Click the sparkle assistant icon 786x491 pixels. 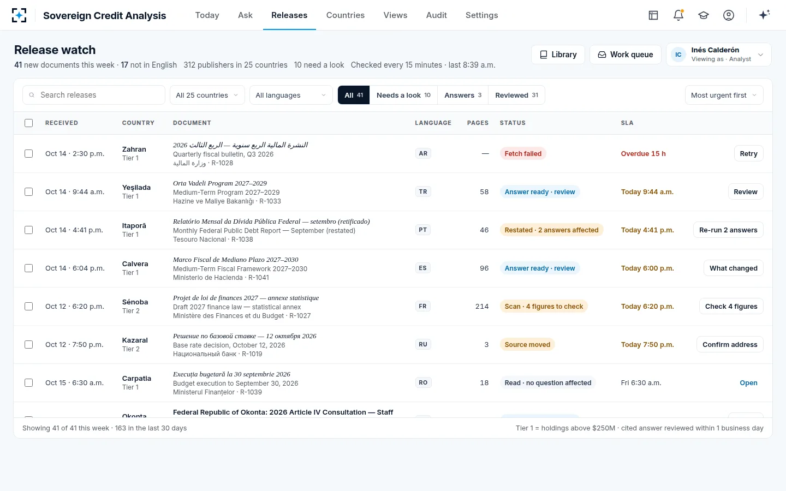[x=765, y=15]
